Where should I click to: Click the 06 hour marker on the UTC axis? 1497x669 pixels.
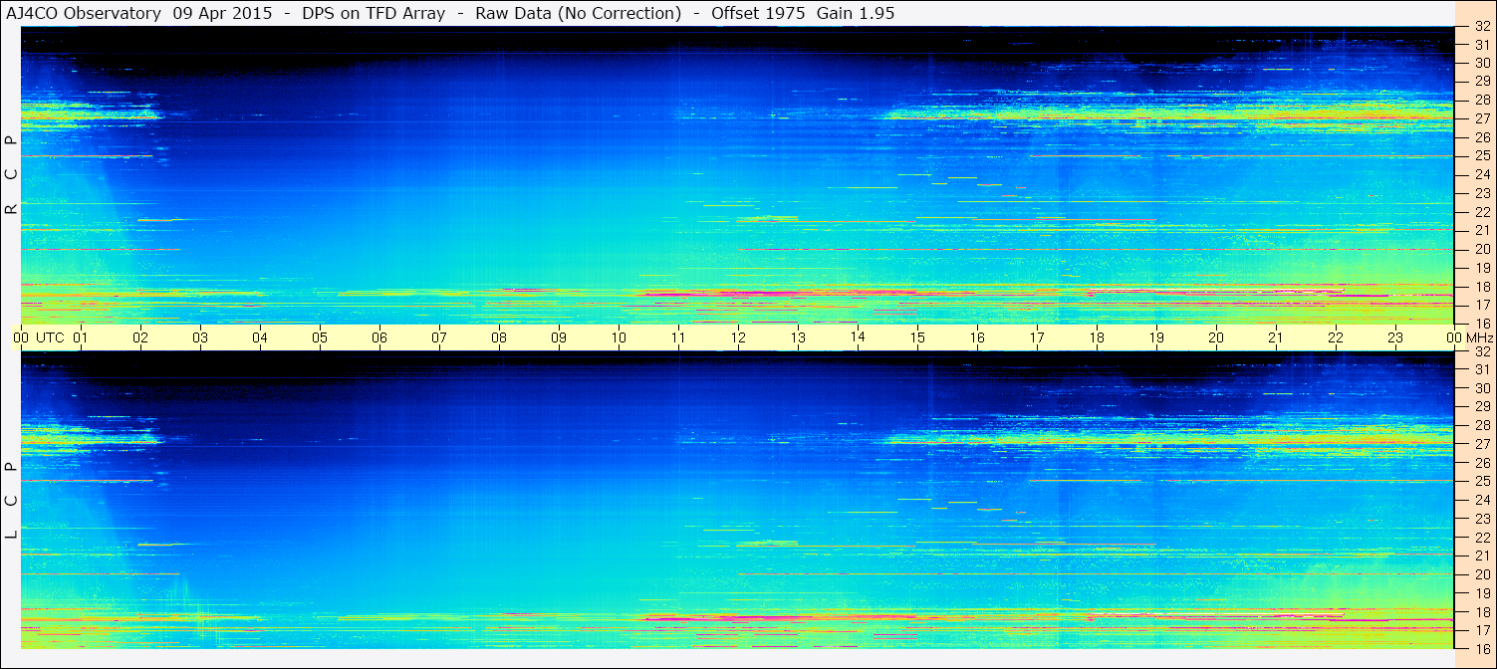[x=379, y=337]
